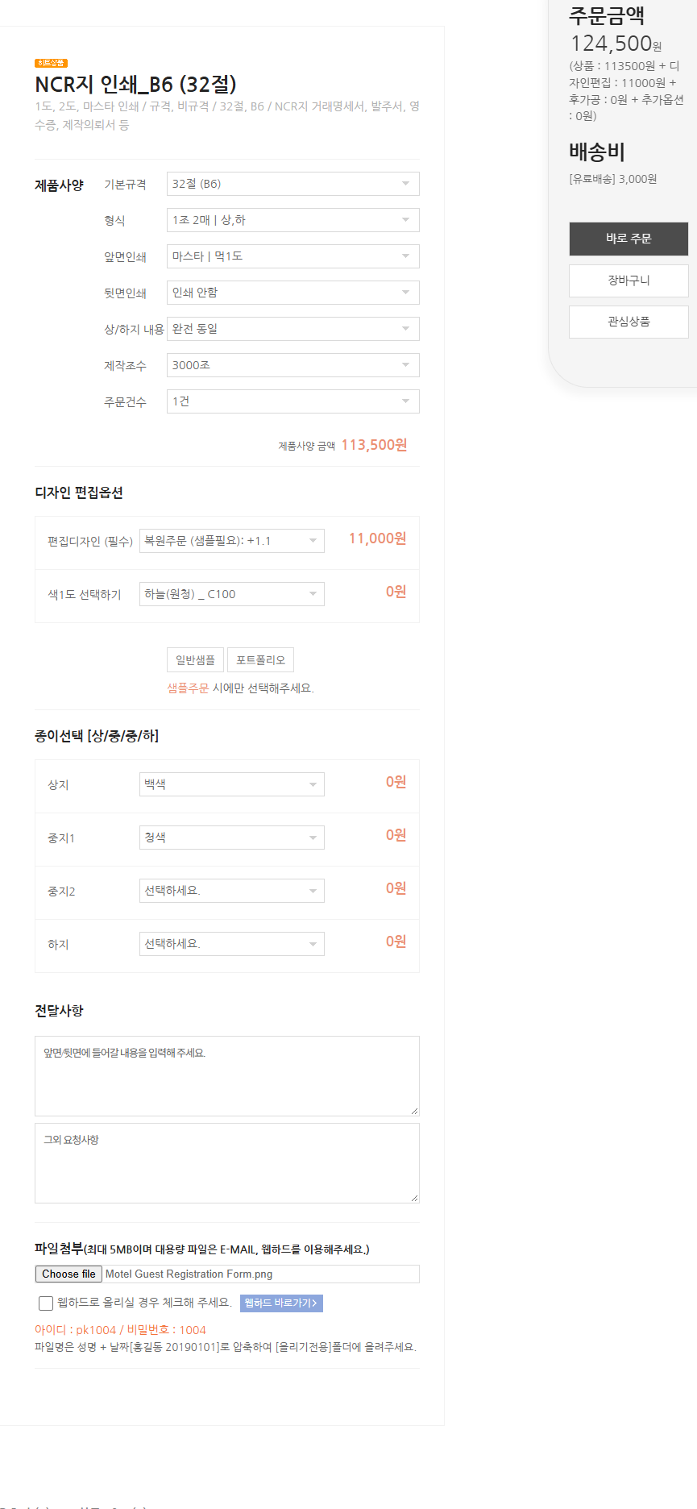Open the 상지 paper color dropdown
697x1509 pixels.
[x=232, y=784]
